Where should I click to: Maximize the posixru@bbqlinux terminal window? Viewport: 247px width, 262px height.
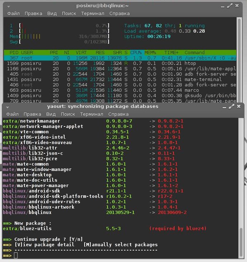[230, 6]
